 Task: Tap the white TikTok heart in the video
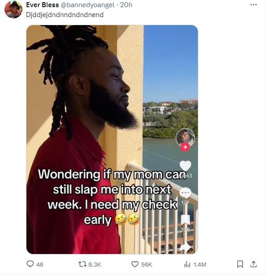[185, 166]
